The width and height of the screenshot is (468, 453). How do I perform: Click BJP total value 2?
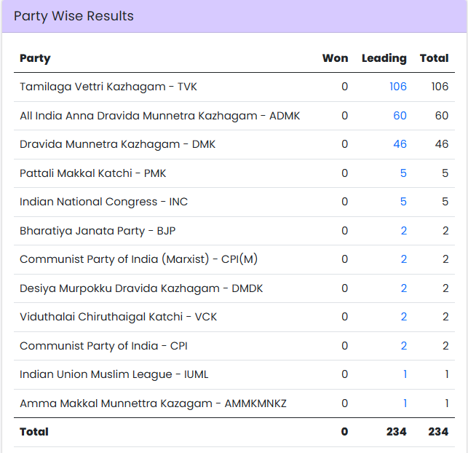coord(445,231)
